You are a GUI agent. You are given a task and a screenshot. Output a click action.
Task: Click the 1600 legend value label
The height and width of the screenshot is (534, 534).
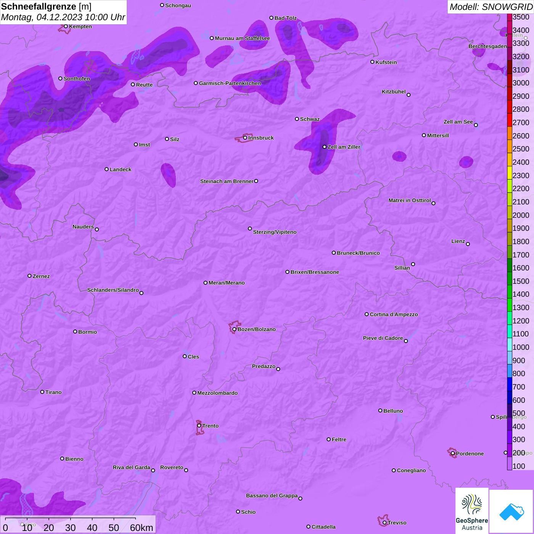click(x=521, y=268)
